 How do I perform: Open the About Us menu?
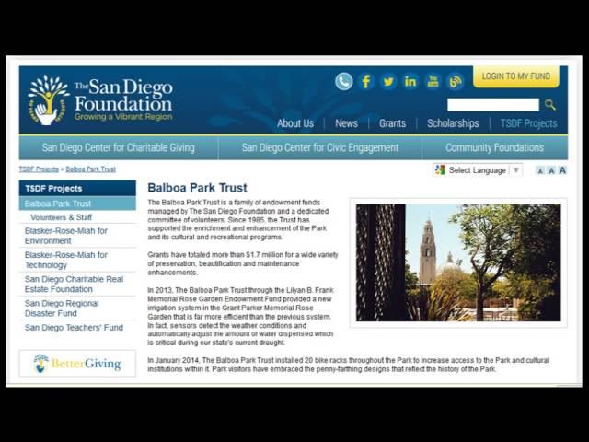point(295,123)
